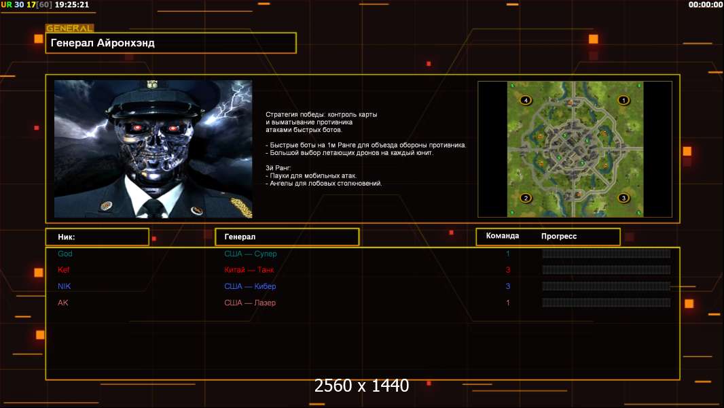Click the GENERAL label tag
The height and width of the screenshot is (408, 724).
click(70, 28)
